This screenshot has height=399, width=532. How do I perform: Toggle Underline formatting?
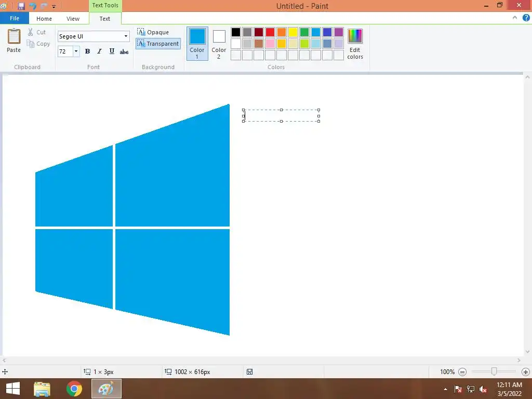[112, 51]
